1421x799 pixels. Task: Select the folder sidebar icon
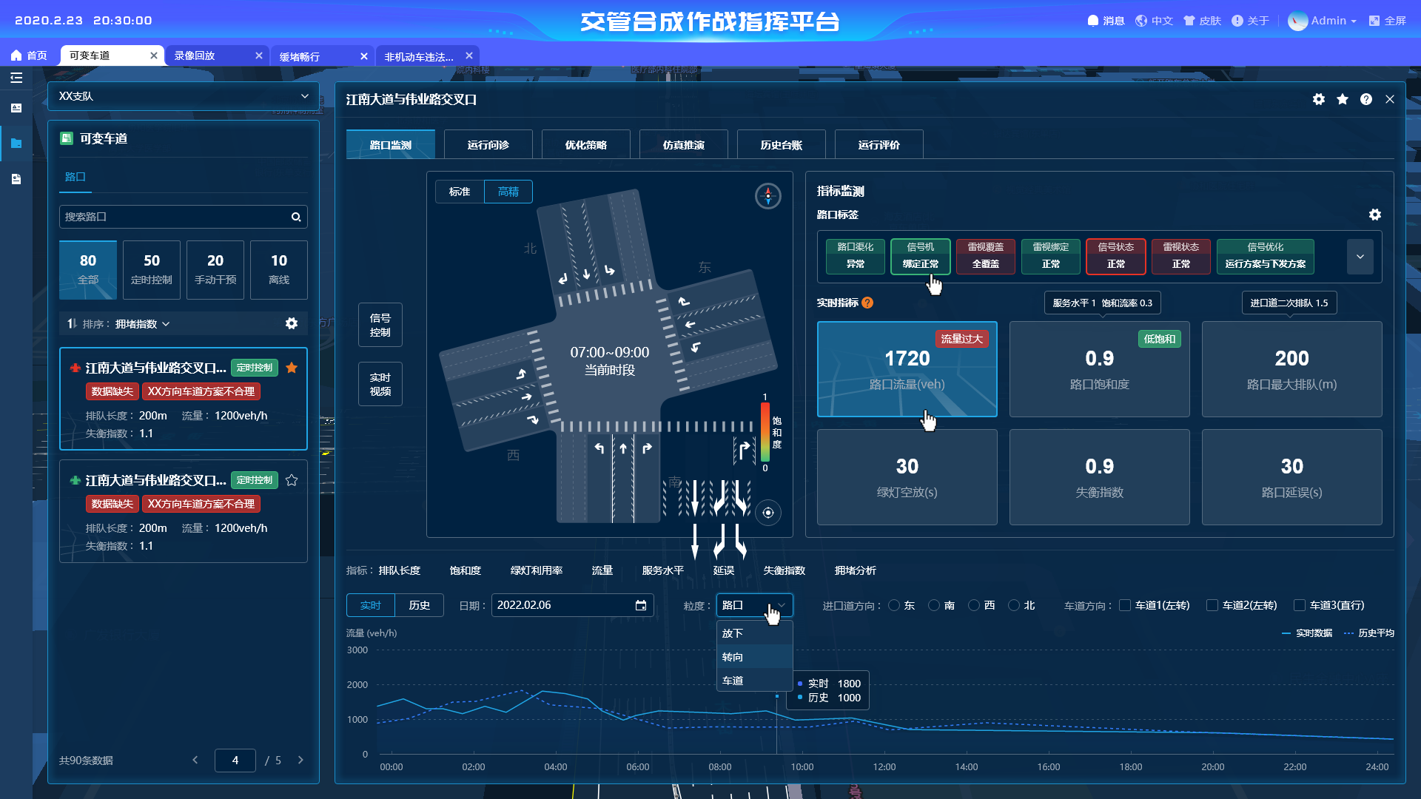[x=16, y=144]
